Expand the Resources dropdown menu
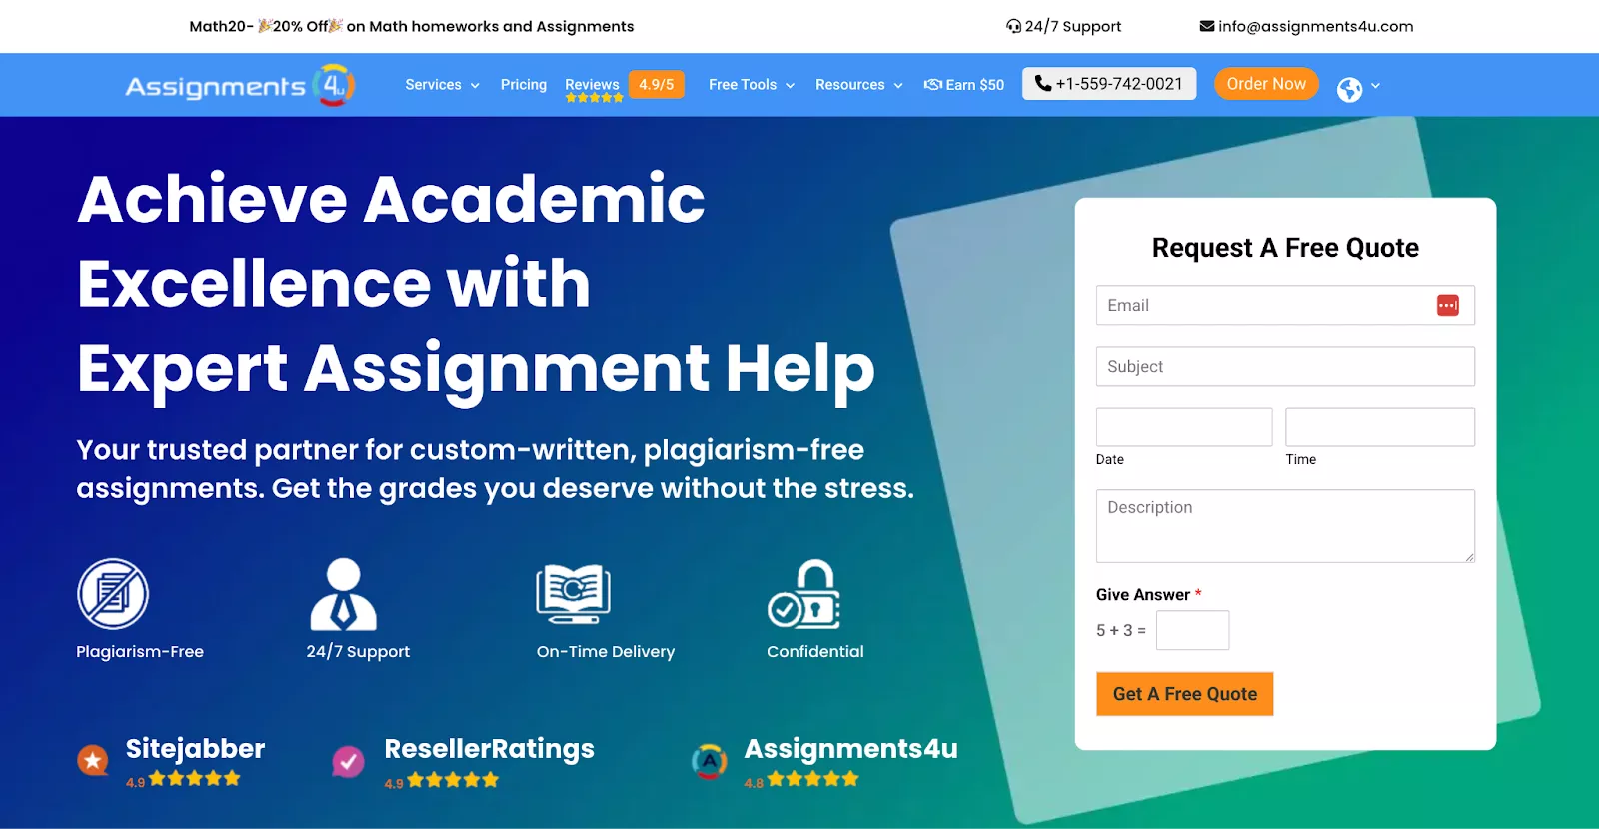 (859, 85)
